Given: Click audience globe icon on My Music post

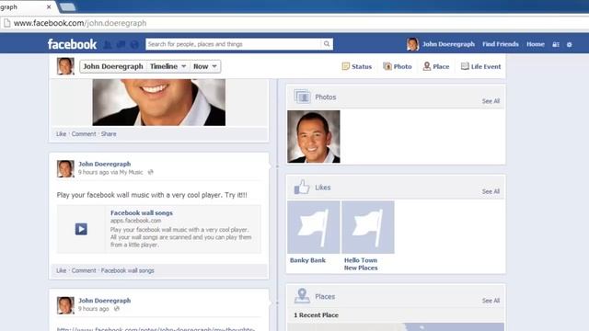Looking at the screenshot, I should (x=151, y=172).
